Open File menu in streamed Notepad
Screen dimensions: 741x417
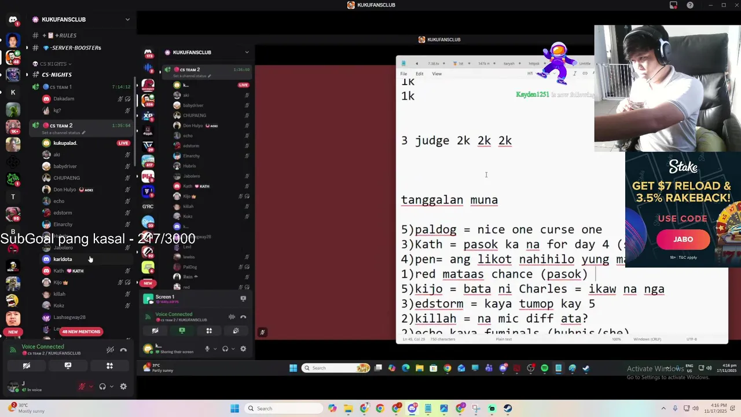[x=403, y=74]
